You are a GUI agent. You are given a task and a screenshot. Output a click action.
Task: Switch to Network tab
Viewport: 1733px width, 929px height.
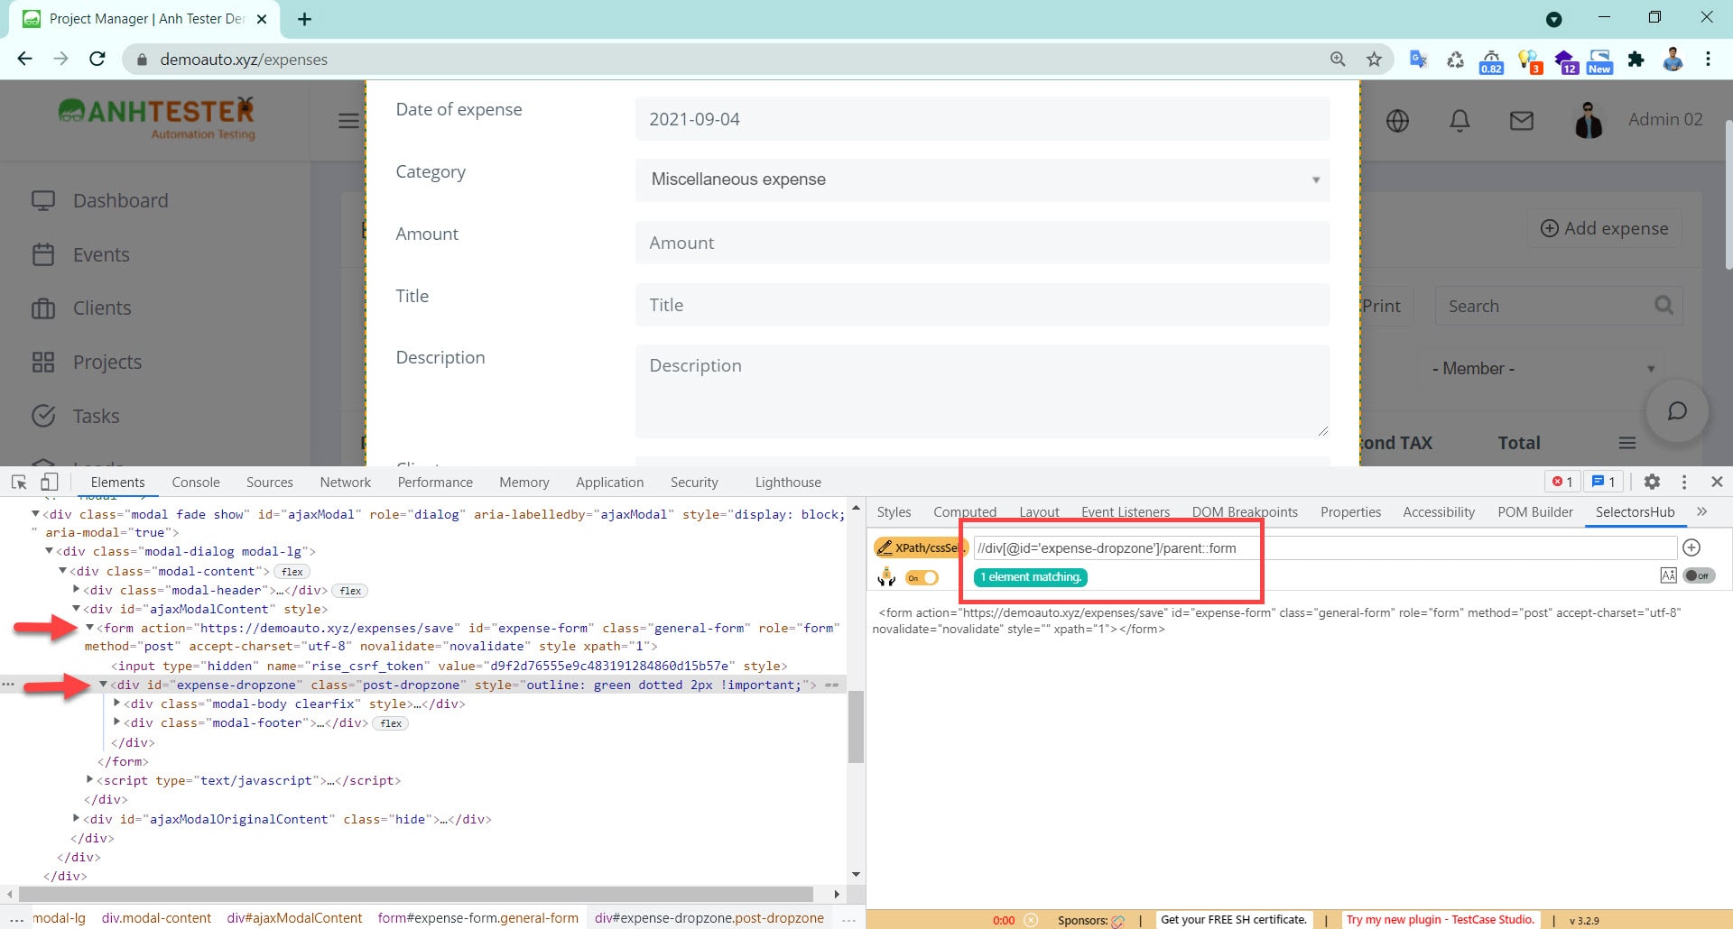tap(345, 483)
